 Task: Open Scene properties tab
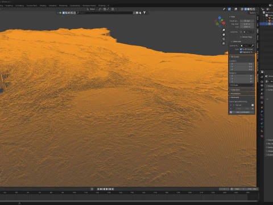pyautogui.click(x=262, y=93)
